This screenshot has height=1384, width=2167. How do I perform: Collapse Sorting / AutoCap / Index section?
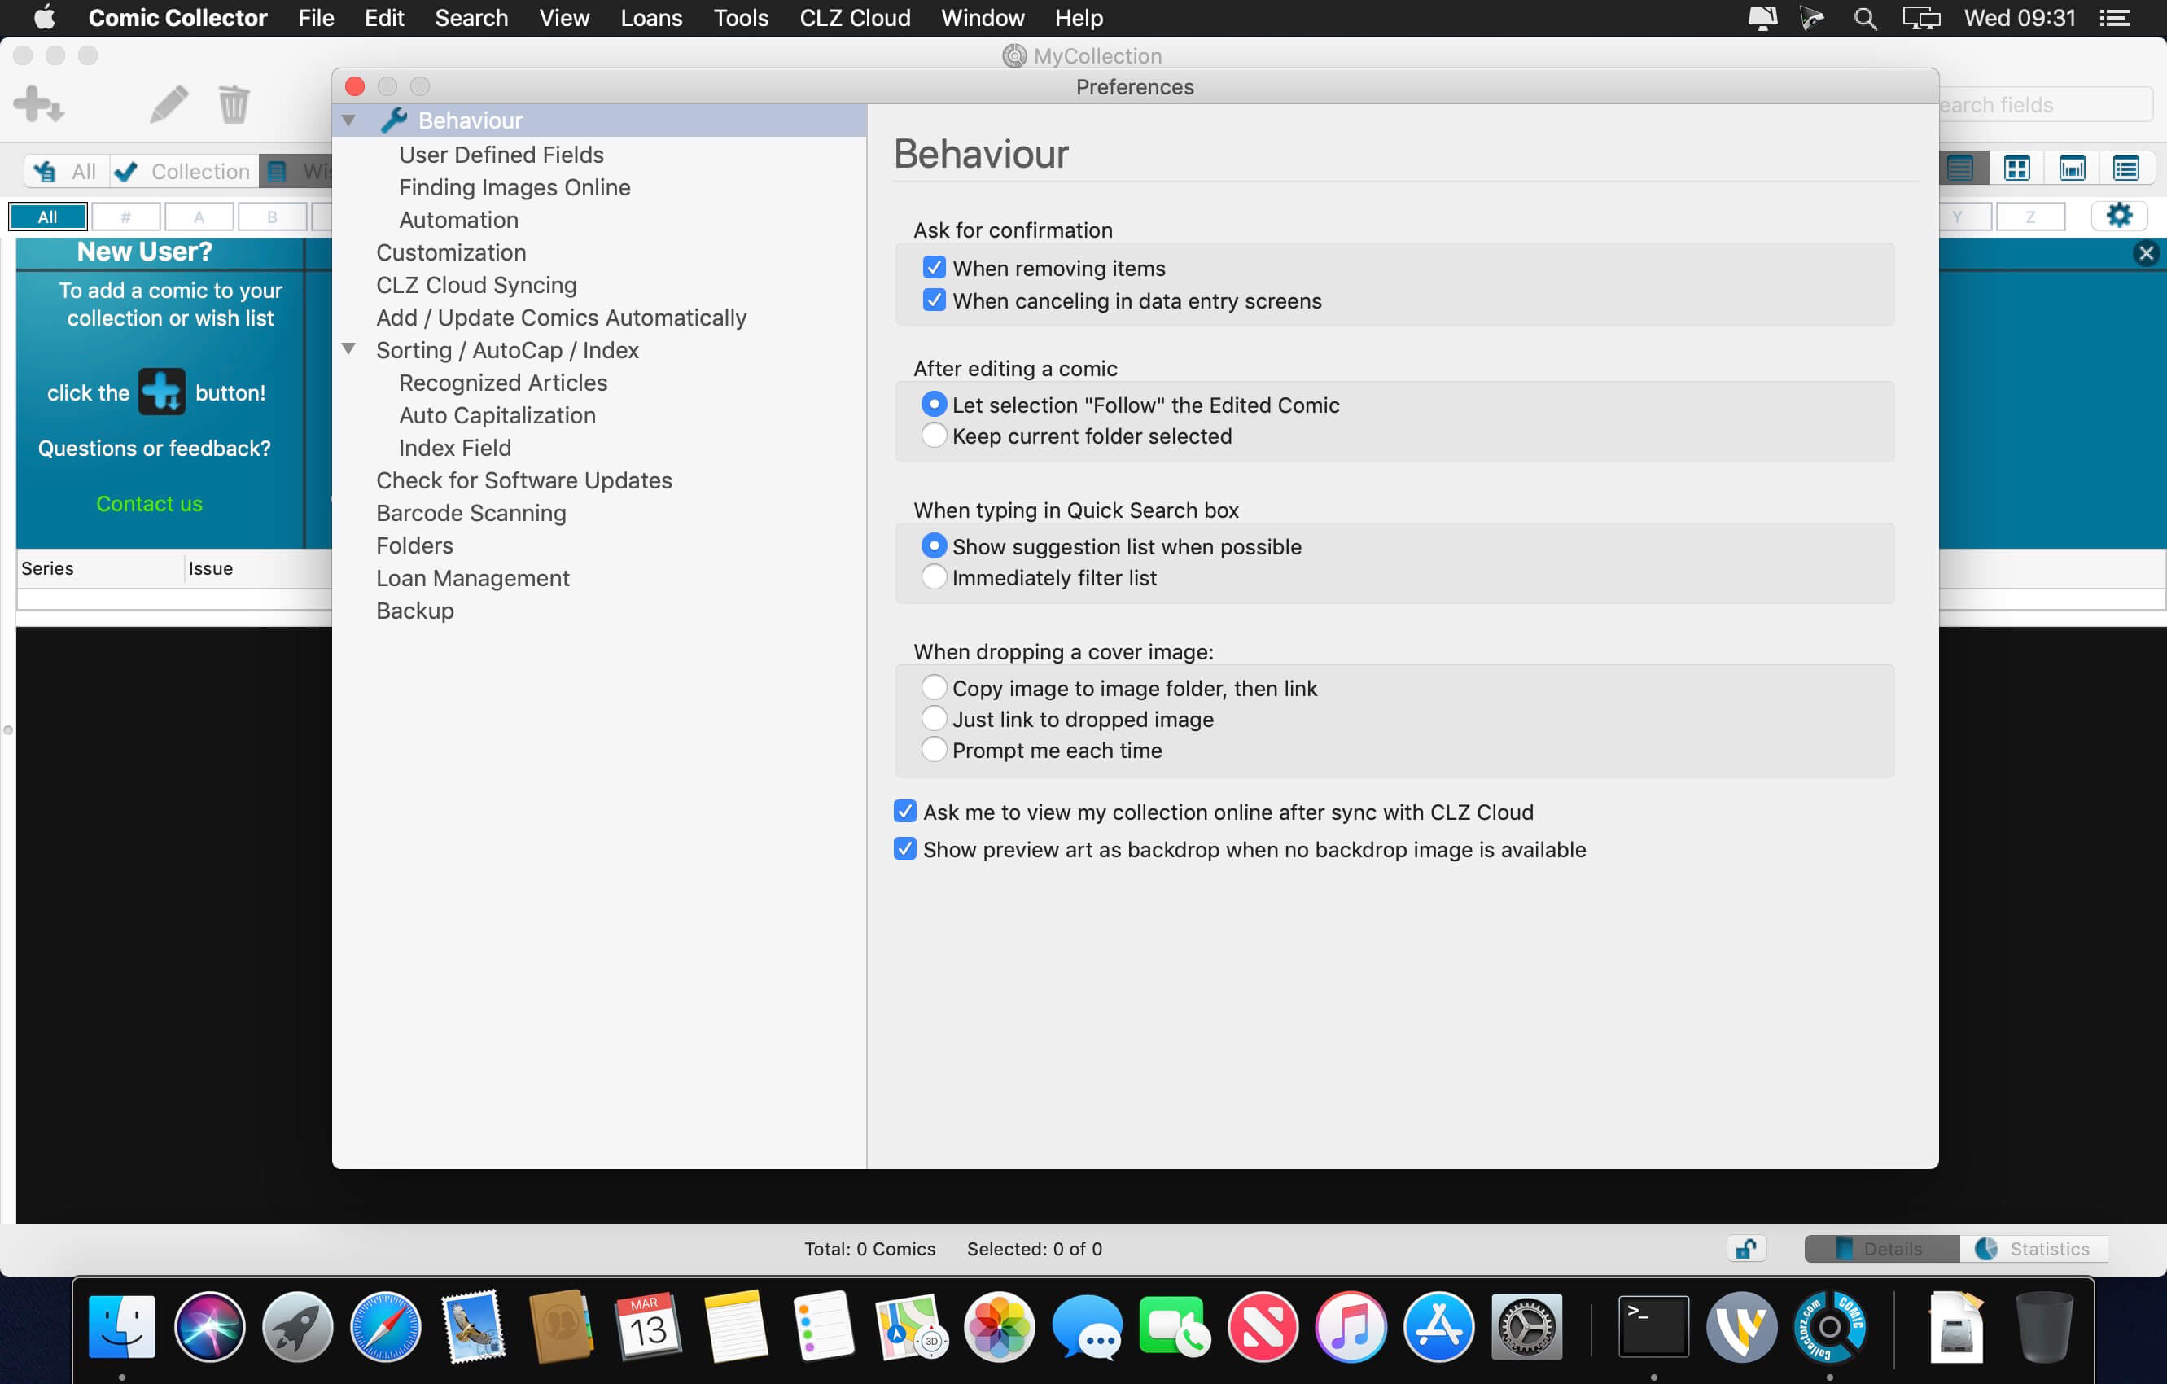pyautogui.click(x=349, y=349)
